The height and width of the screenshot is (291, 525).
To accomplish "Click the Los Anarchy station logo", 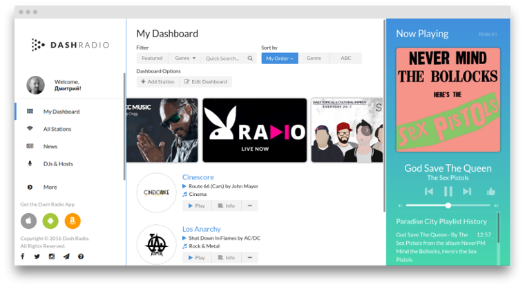I will coord(156,244).
